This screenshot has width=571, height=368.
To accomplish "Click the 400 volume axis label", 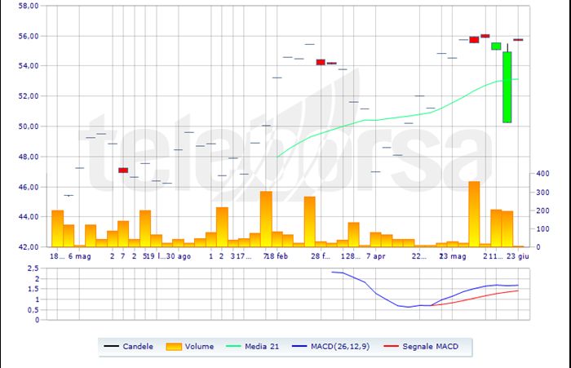I will (x=542, y=174).
